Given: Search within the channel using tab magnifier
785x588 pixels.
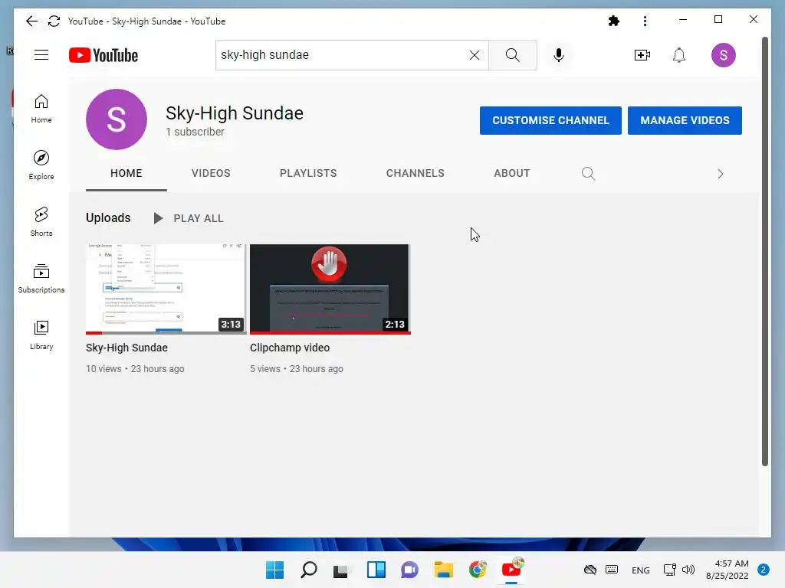Looking at the screenshot, I should point(588,174).
